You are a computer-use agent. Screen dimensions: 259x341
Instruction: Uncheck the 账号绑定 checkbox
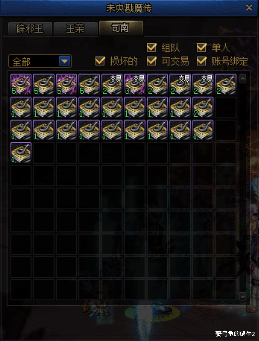[202, 61]
